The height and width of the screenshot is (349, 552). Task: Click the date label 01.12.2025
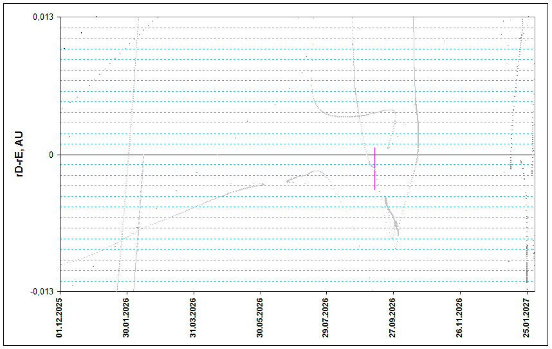point(59,318)
